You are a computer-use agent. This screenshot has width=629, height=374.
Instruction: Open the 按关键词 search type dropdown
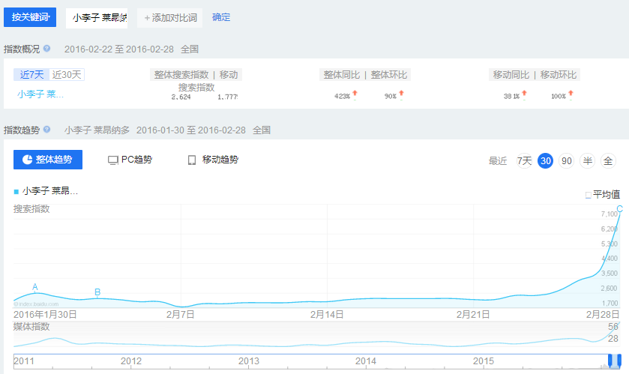tap(30, 17)
